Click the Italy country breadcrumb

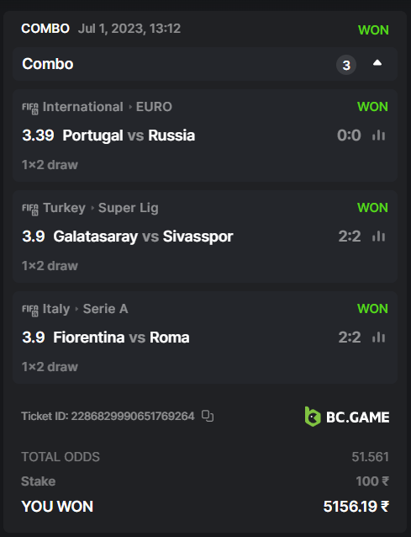click(56, 309)
